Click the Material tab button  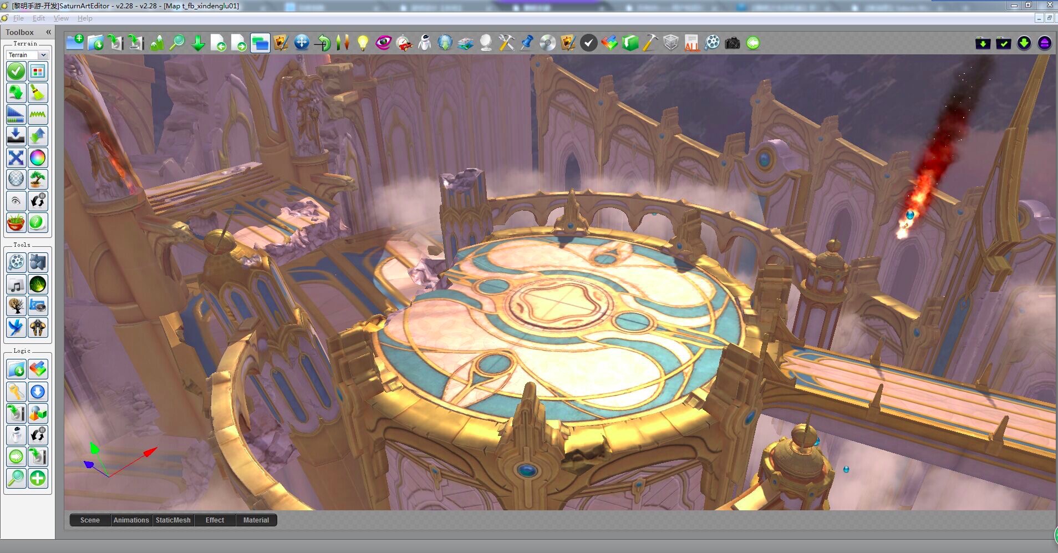[256, 520]
